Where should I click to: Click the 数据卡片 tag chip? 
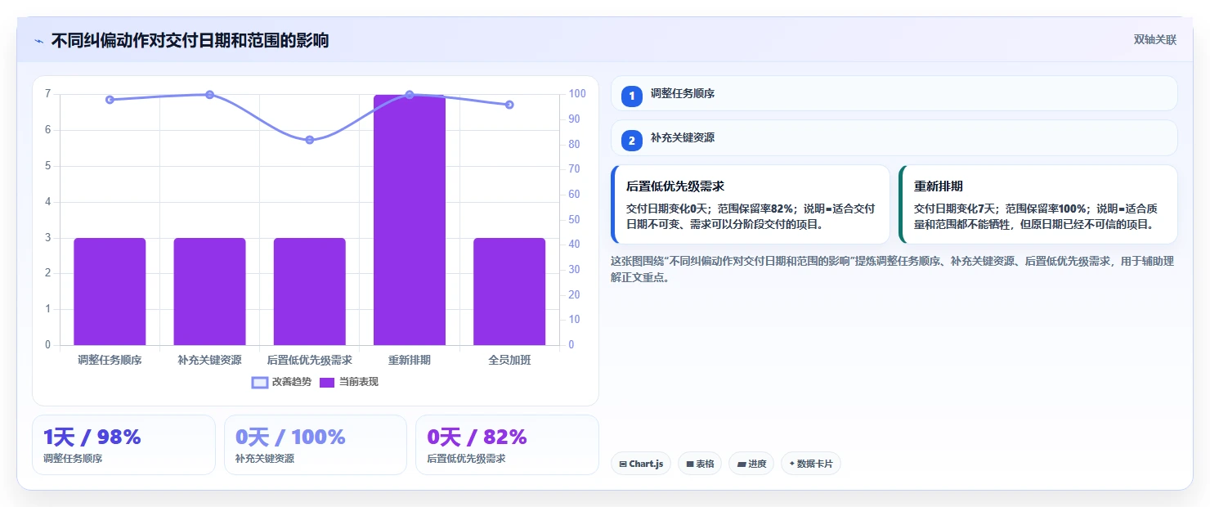tap(811, 464)
